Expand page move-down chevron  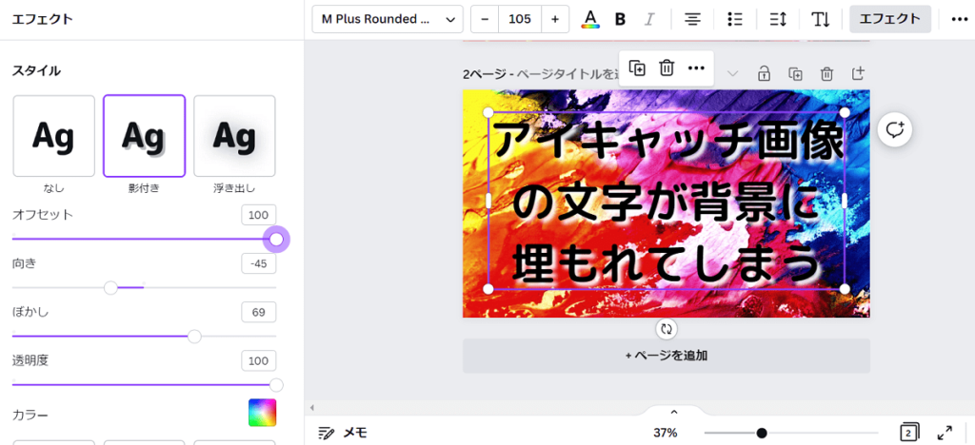point(732,74)
